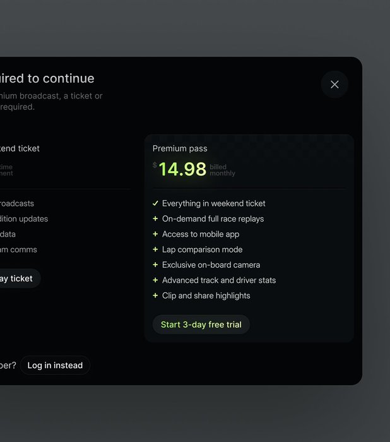Click the Start 3-day free trial button
This screenshot has height=442, width=390.
201,325
